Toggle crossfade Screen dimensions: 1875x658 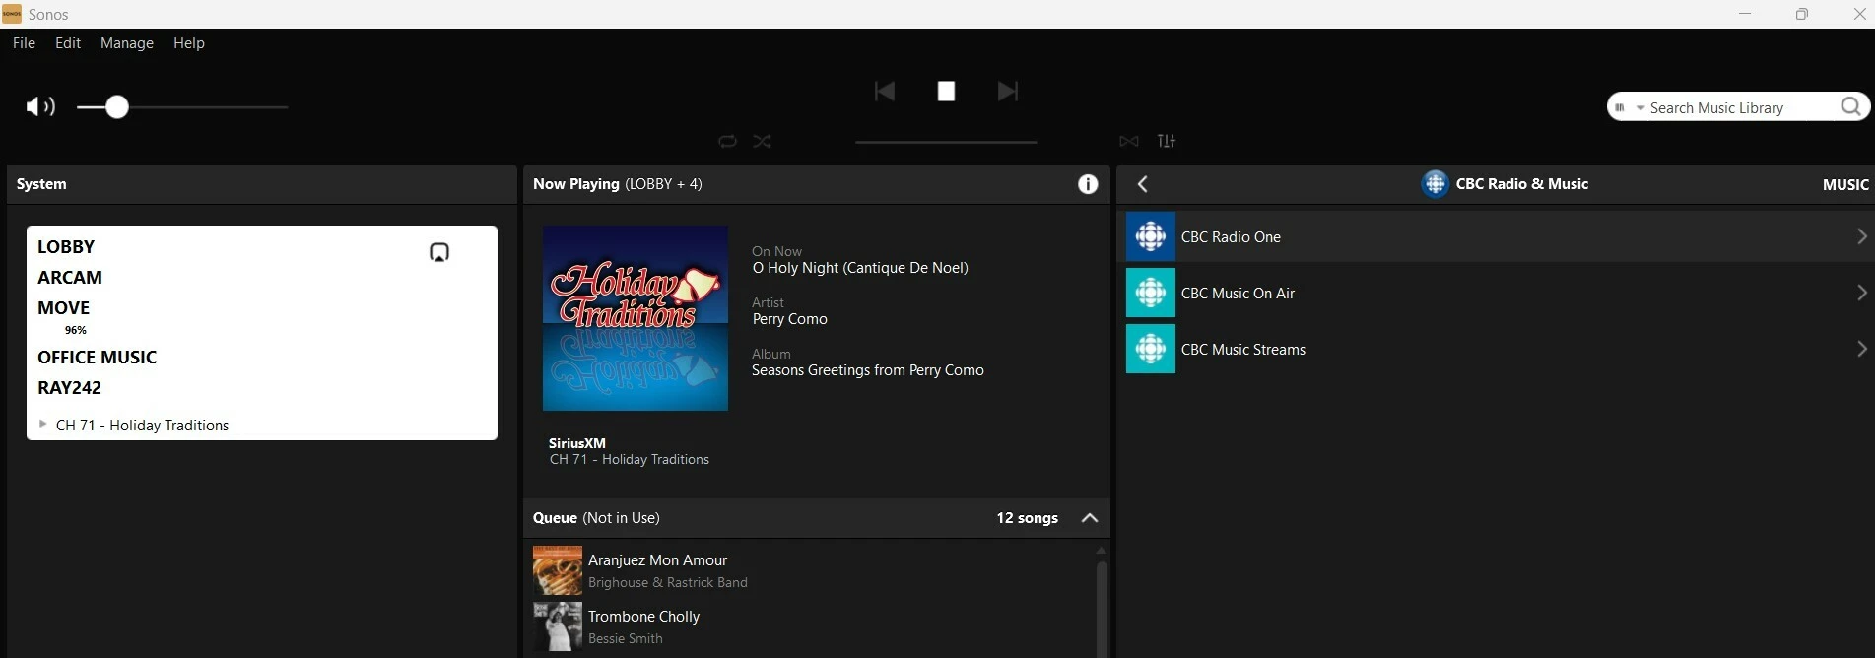1129,141
